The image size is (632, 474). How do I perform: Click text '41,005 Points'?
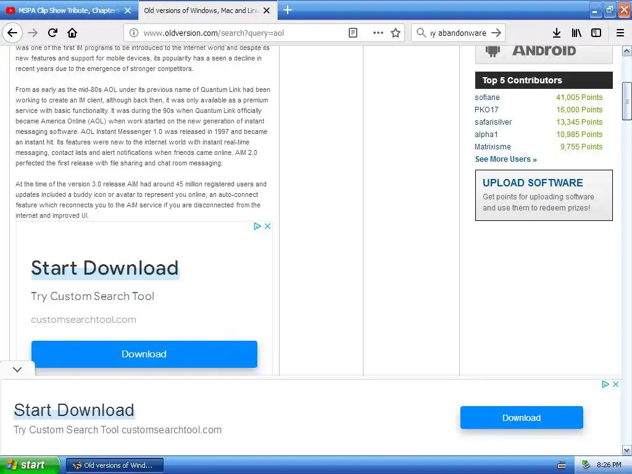pyautogui.click(x=579, y=97)
